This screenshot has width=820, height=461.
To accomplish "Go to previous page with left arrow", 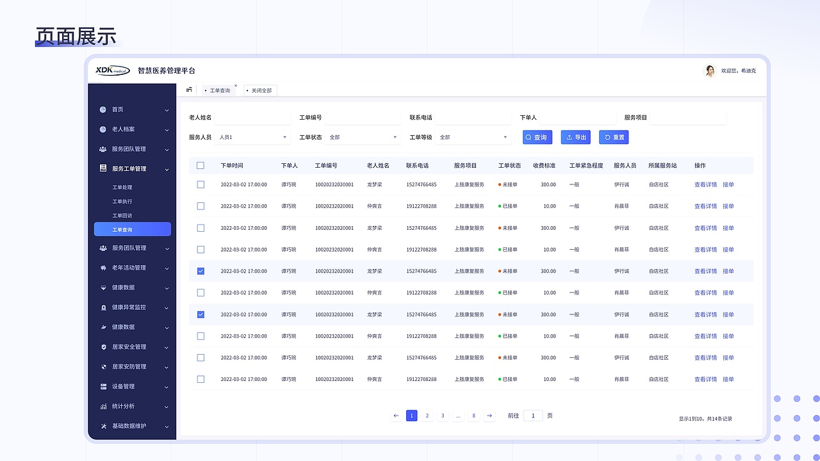I will [x=396, y=416].
